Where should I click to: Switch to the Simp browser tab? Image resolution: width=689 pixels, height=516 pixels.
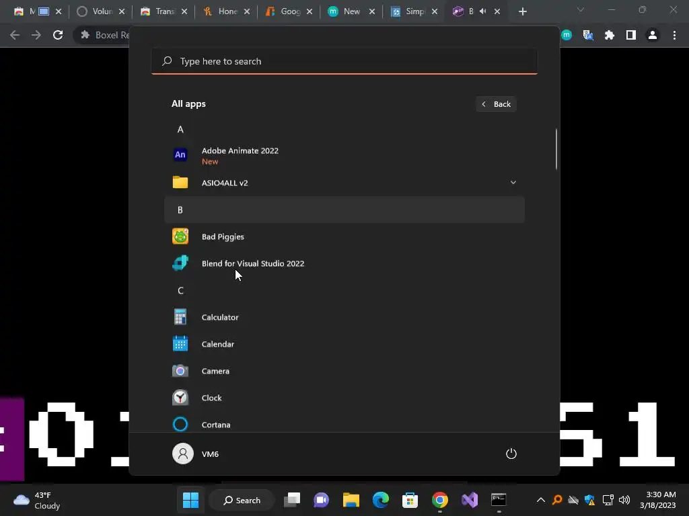(x=414, y=11)
